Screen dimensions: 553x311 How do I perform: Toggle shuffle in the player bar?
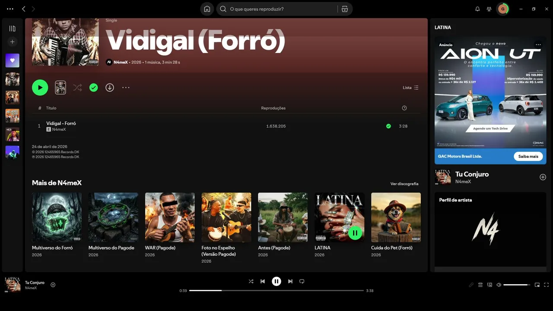(x=251, y=281)
